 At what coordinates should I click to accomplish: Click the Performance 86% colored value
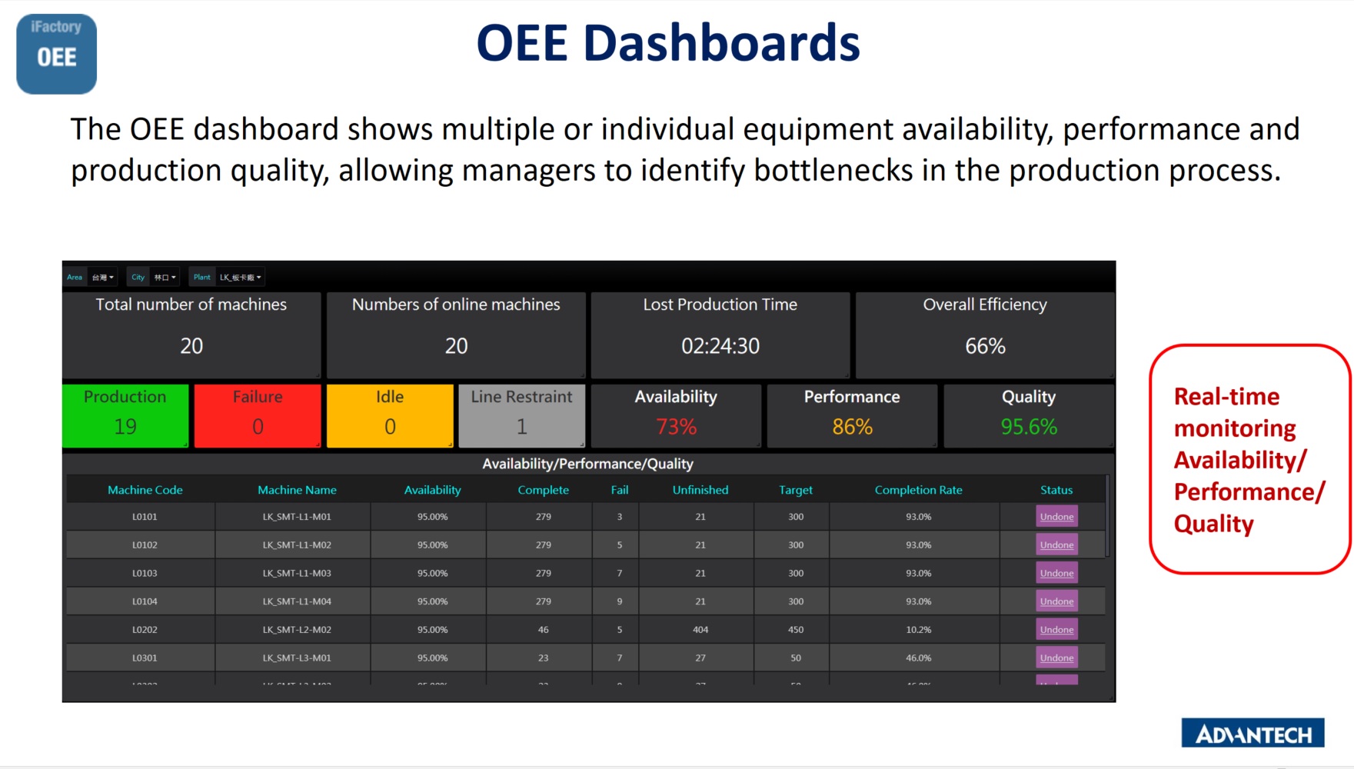(x=851, y=426)
